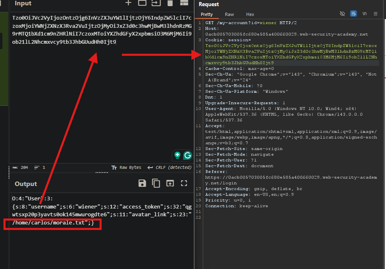
Task: Switch to the Hex tab
Action: 250,14
